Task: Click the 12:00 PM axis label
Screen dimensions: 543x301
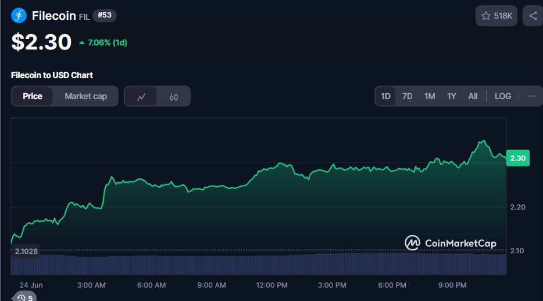Action: click(x=272, y=285)
